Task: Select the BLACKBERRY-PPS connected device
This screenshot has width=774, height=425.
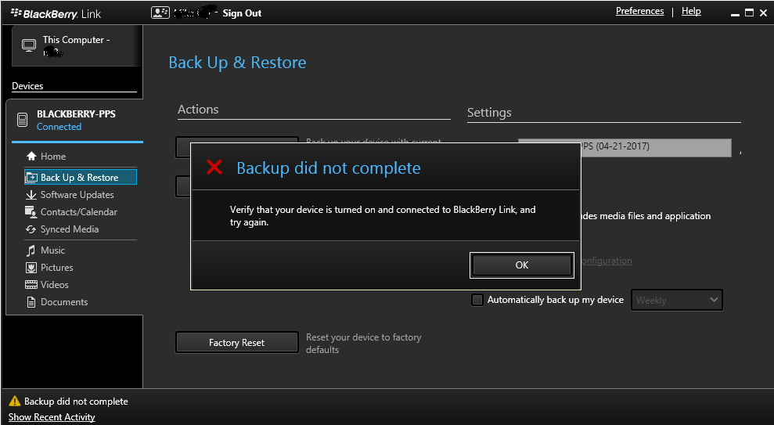Action: coord(75,120)
